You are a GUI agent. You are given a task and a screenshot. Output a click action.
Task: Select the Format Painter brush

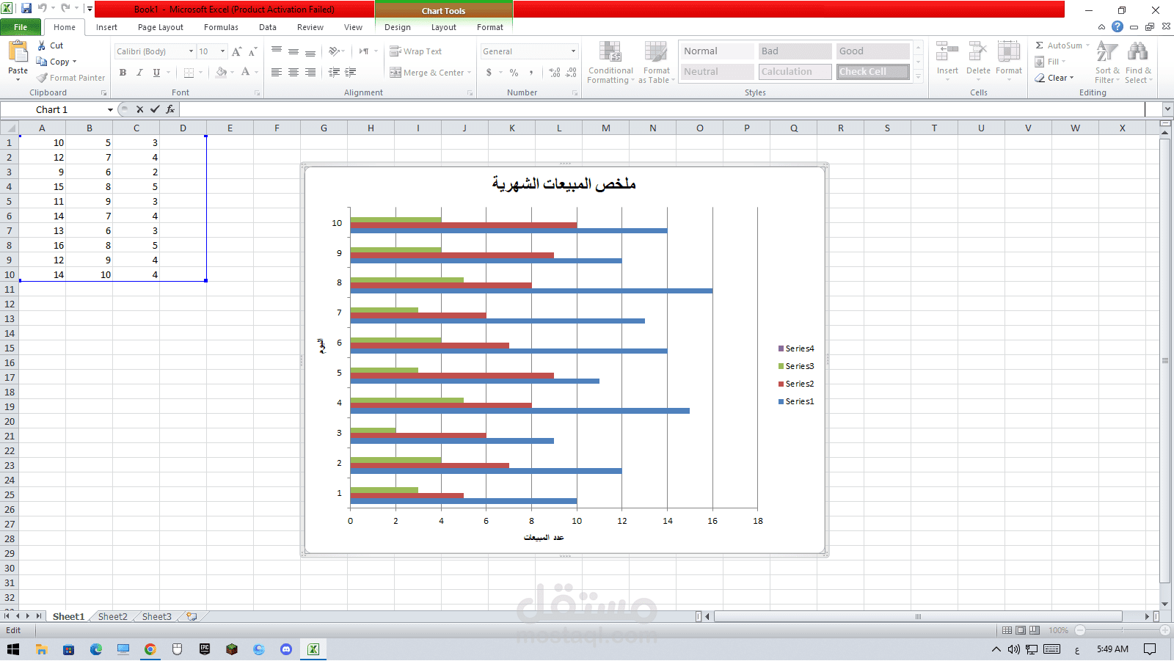point(43,78)
